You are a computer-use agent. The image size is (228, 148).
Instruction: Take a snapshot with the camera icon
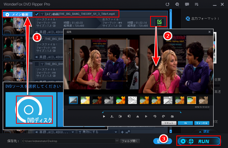[x=172, y=117]
